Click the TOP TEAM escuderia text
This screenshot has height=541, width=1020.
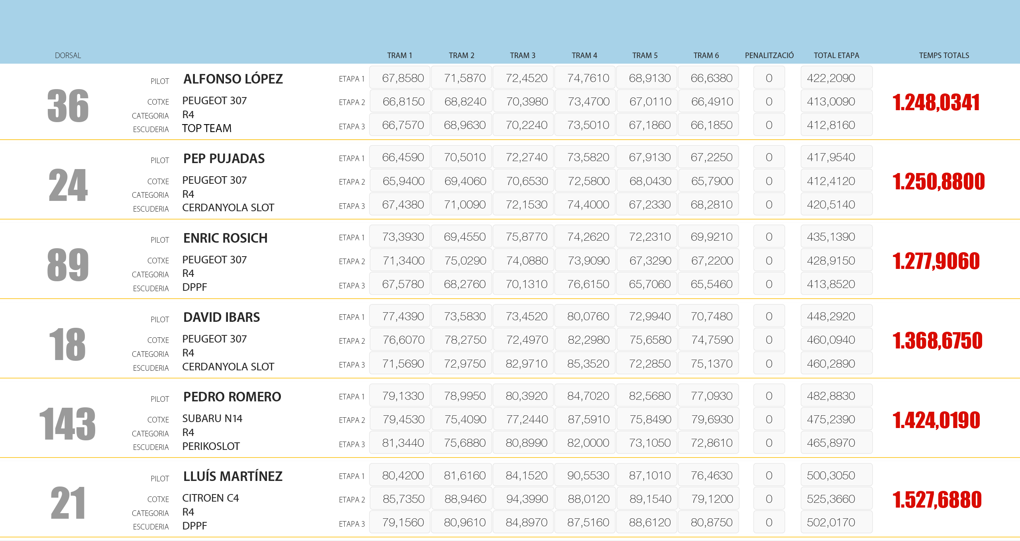(x=206, y=128)
